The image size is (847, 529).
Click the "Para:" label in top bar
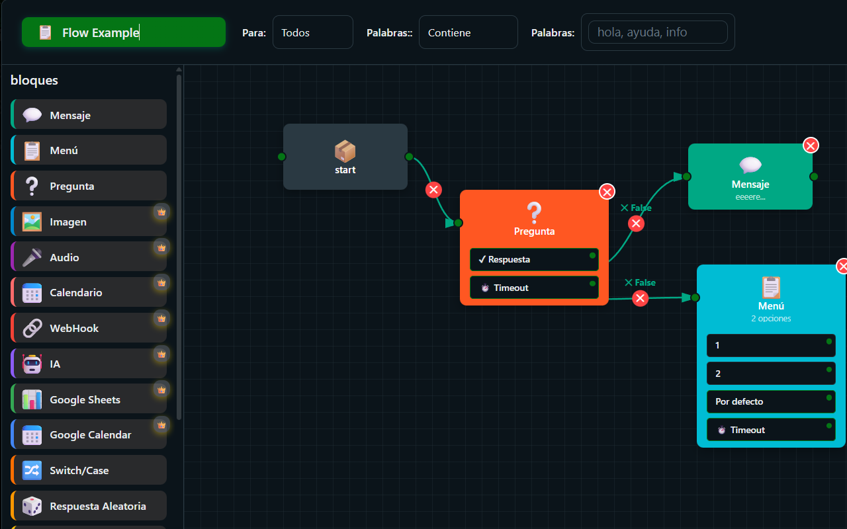(x=254, y=33)
